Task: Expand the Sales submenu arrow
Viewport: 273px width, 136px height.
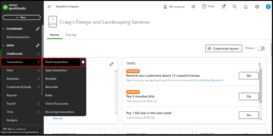Action: tap(38, 70)
